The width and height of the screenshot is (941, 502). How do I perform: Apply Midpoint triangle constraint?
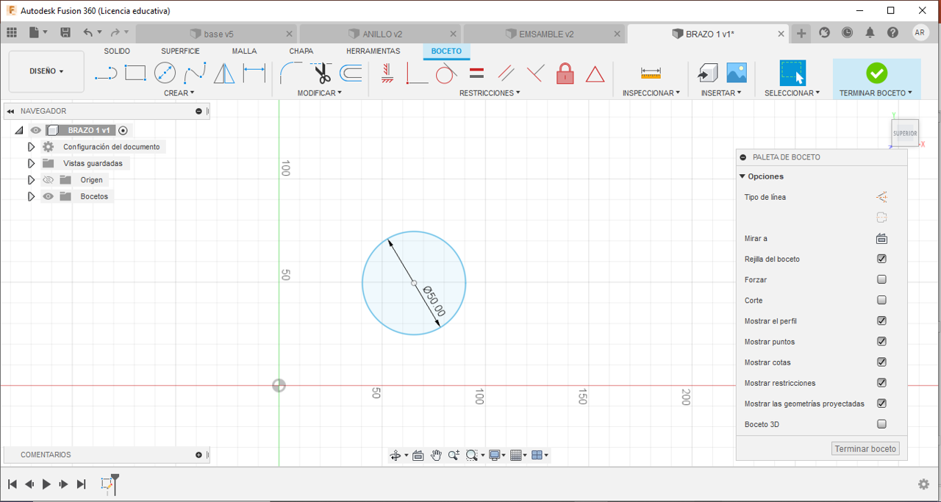point(595,73)
